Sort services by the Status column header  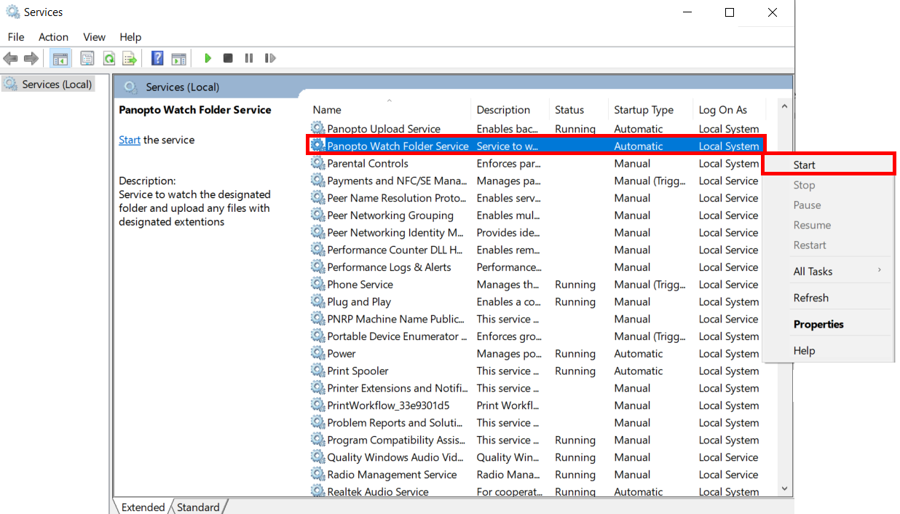[569, 109]
